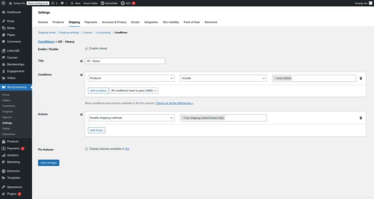Screen dimensions: 374x199
Task: Open the include operator dropdown
Action: (223, 78)
